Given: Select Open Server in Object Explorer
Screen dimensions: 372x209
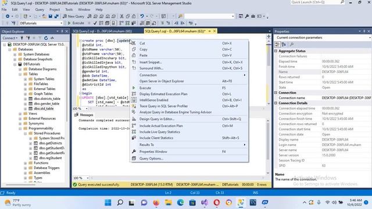Looking at the screenshot, I should [x=189, y=81].
